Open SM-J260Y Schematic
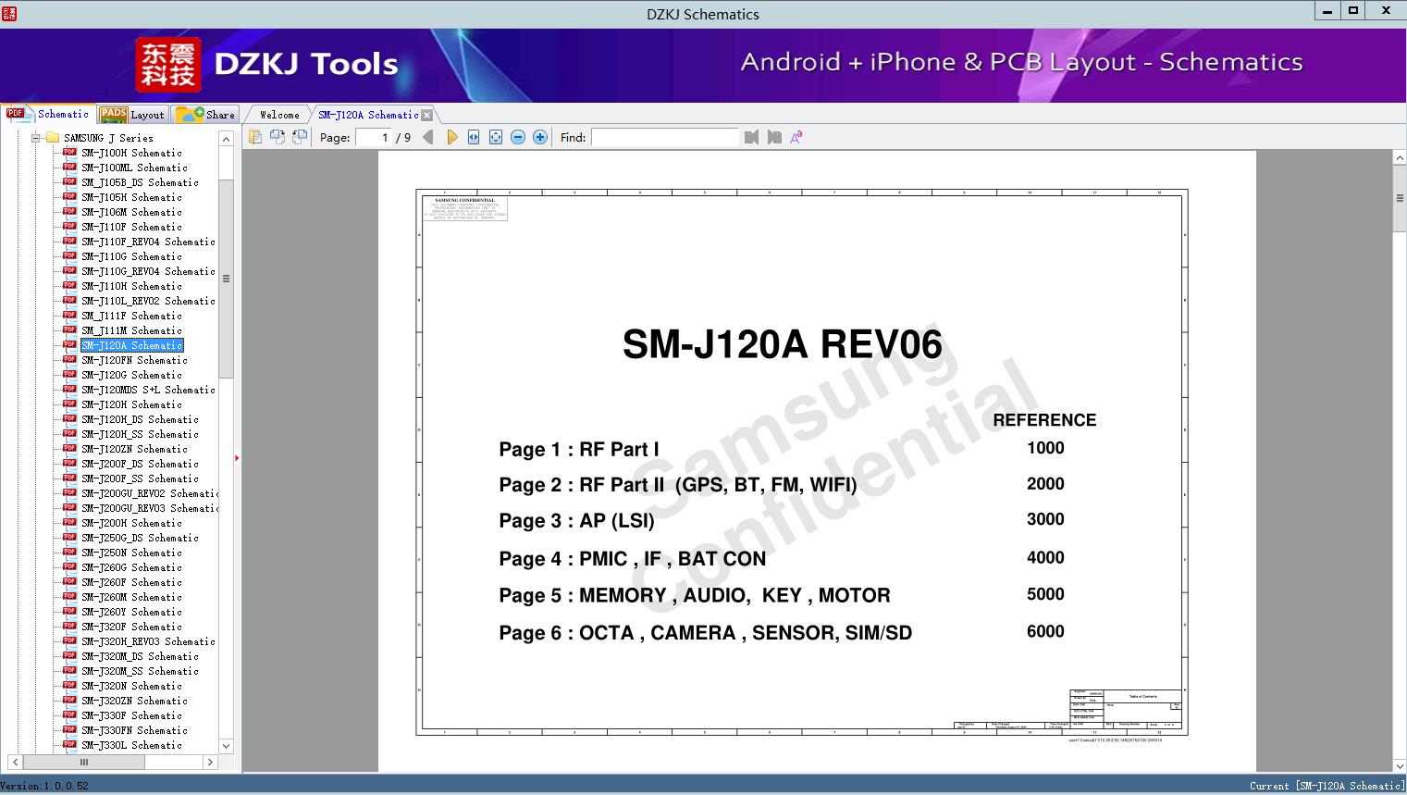The height and width of the screenshot is (795, 1407). [131, 612]
